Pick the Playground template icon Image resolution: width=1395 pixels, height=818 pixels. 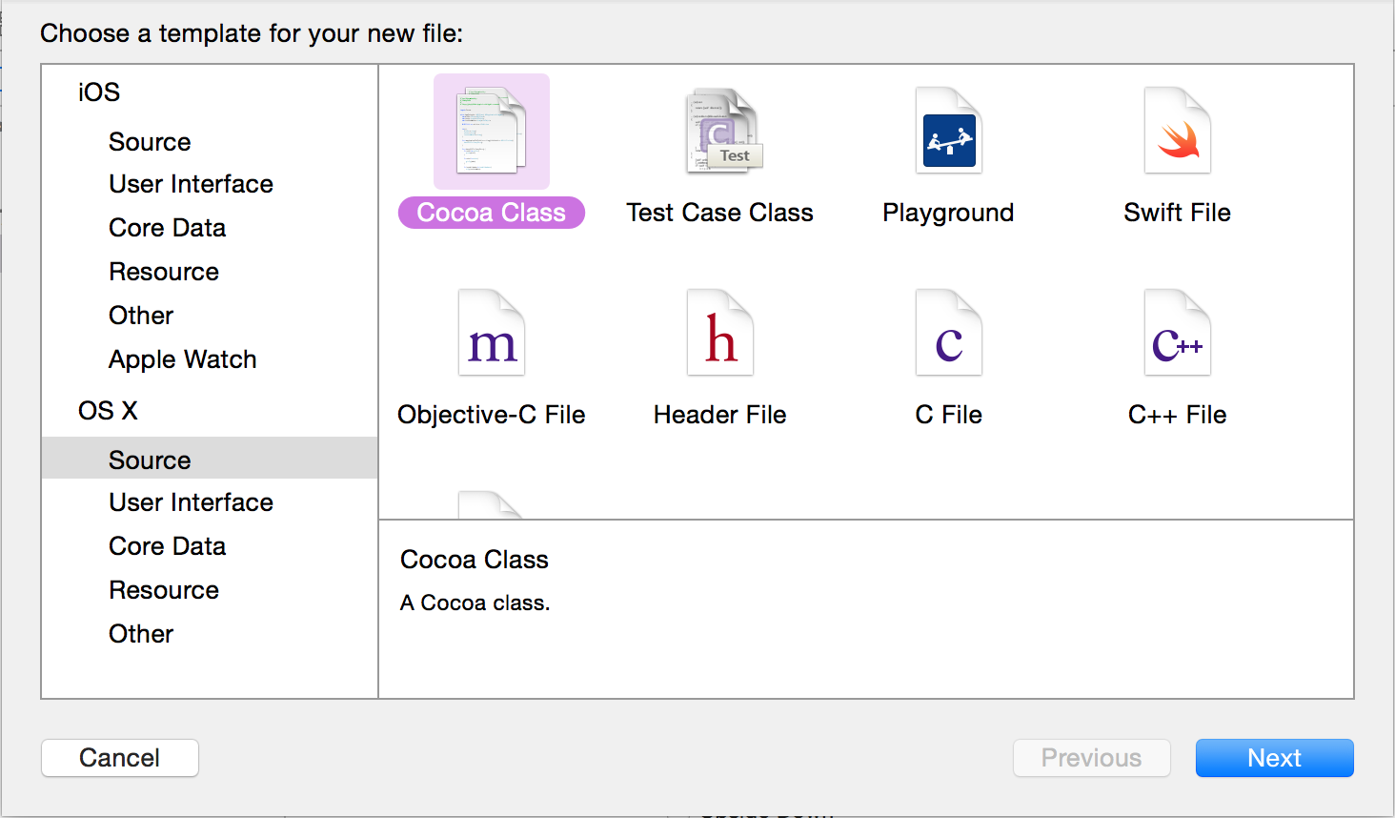949,131
